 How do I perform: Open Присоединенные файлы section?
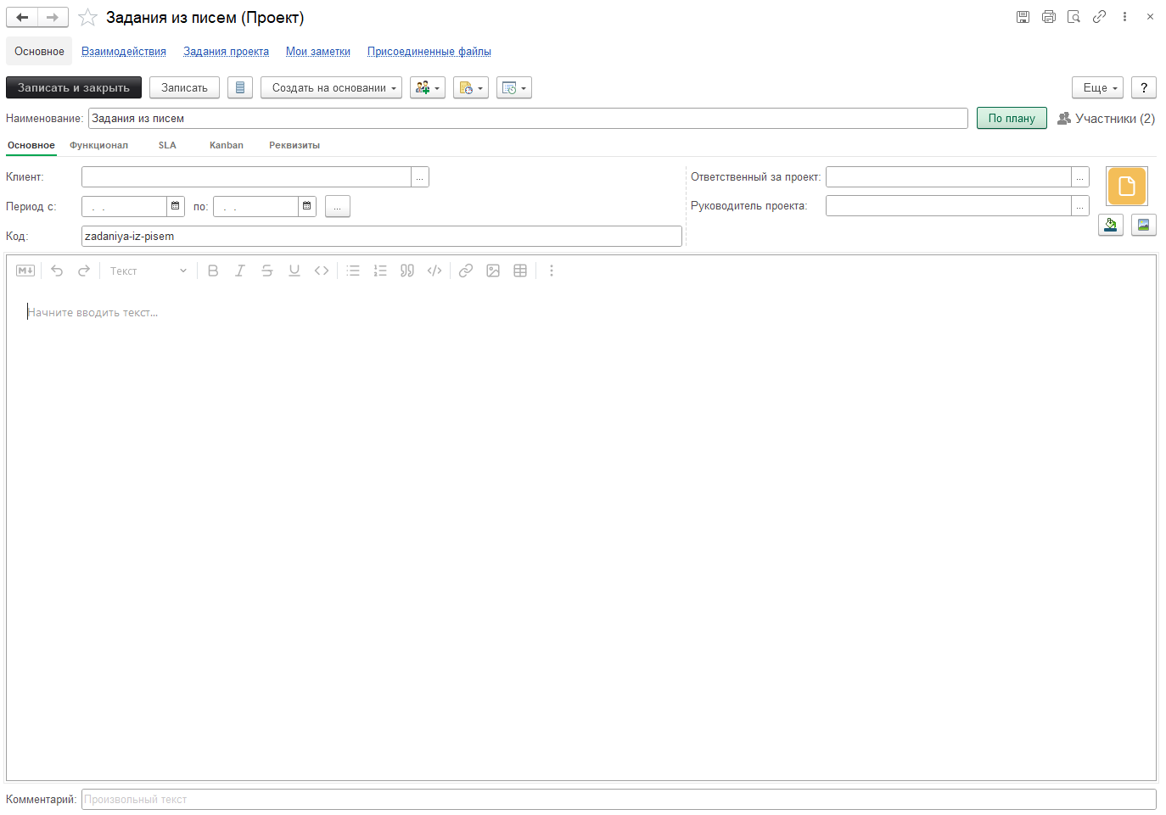click(x=429, y=51)
